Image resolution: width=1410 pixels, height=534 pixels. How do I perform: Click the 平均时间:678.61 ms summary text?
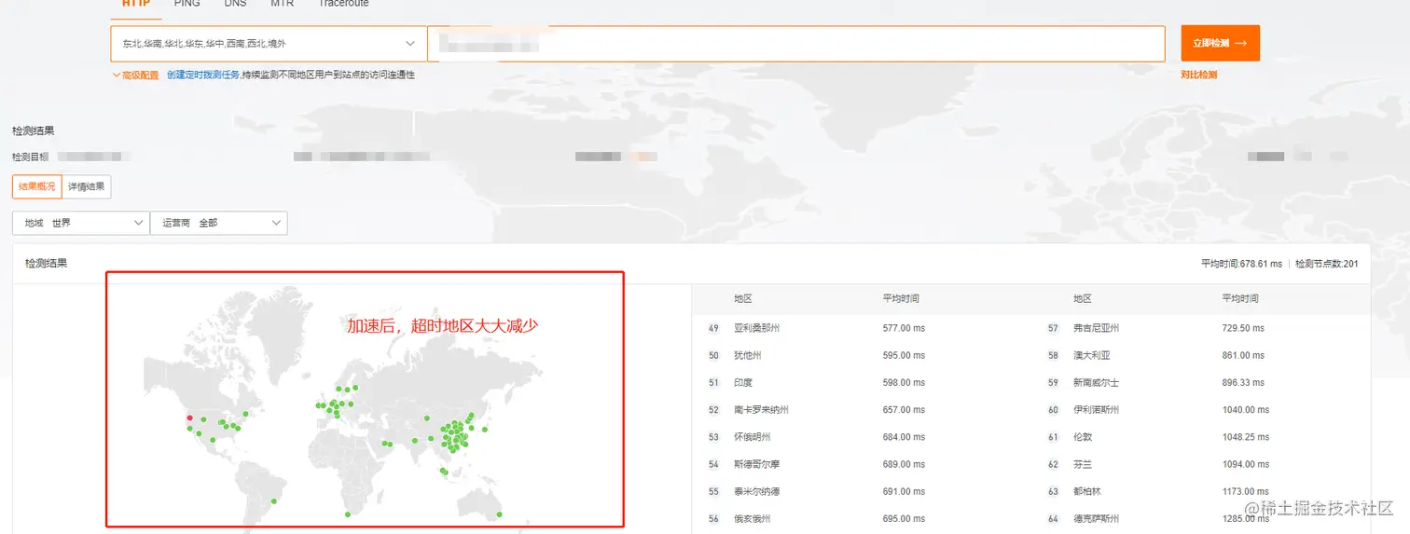(1241, 264)
